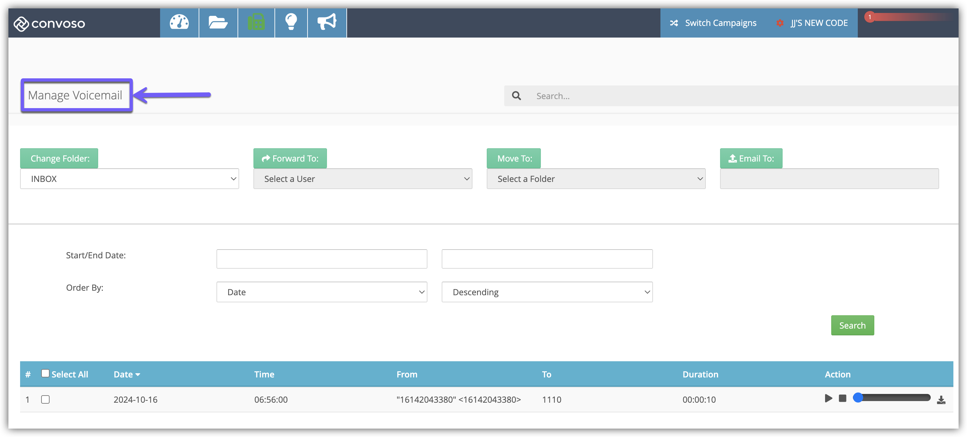967x437 pixels.
Task: Check the Select All checkbox
Action: point(45,373)
